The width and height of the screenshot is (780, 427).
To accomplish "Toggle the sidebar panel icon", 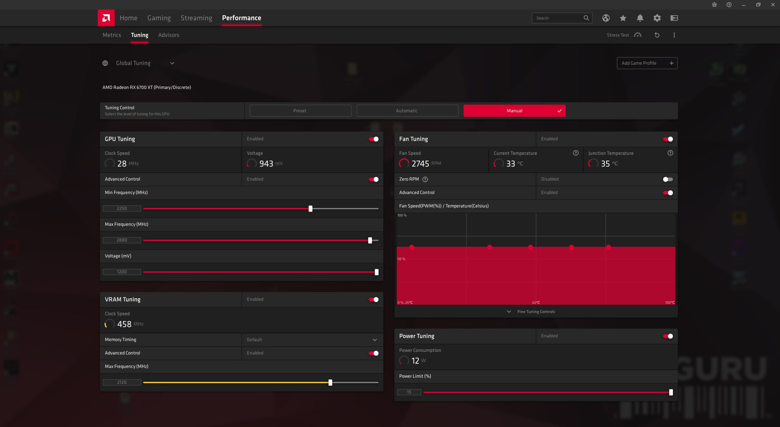I will coord(674,18).
